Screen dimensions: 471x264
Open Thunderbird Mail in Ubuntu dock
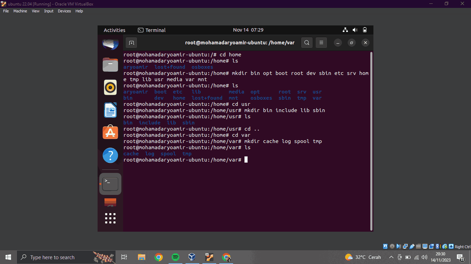point(110,44)
